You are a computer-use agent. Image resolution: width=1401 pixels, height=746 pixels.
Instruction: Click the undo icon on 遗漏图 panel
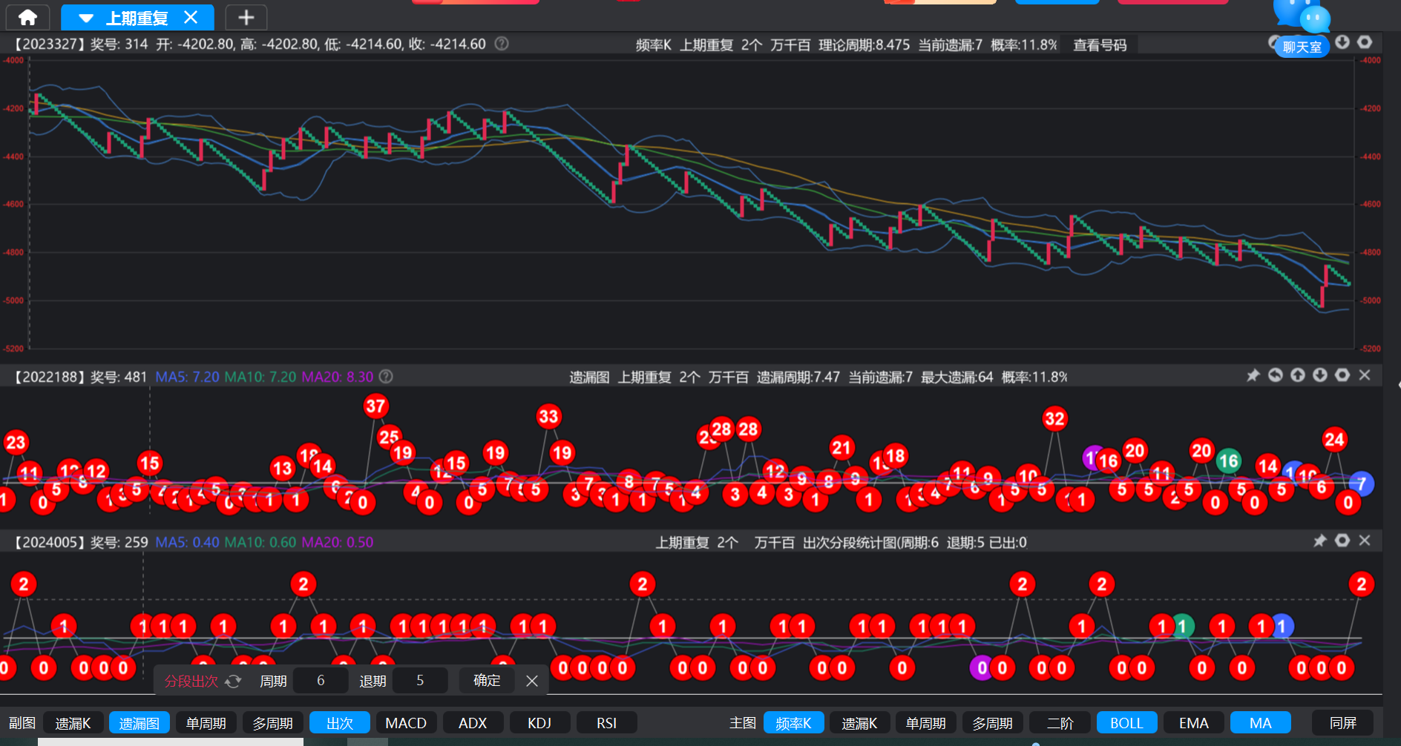click(1276, 375)
